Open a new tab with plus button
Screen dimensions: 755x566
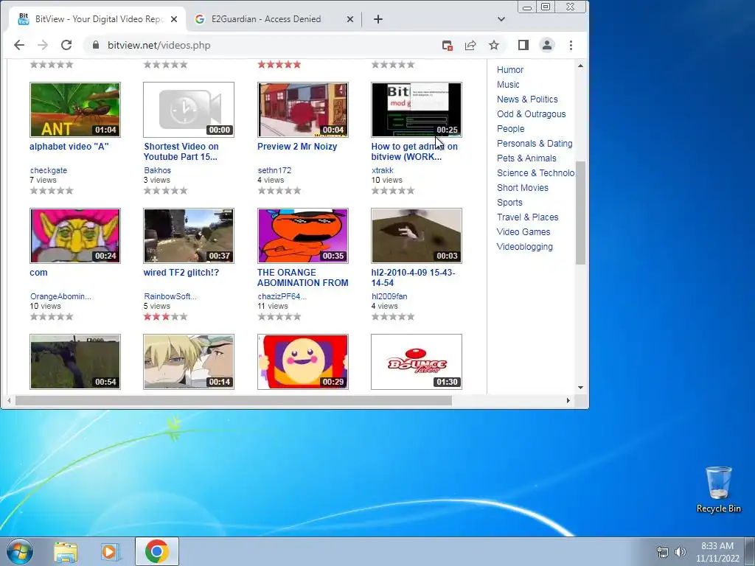(x=378, y=19)
